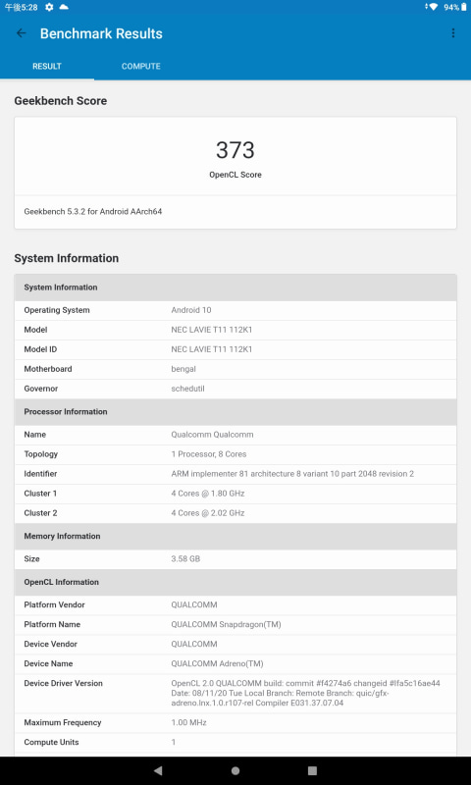Select '4 Cores @ 1.80 GHz' value

tap(208, 494)
